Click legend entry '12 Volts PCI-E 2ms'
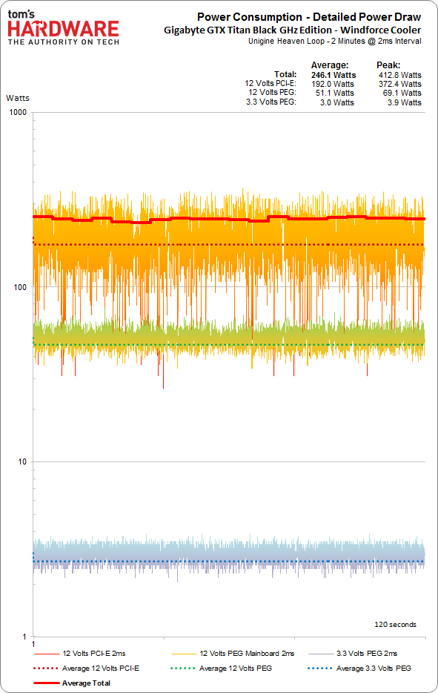 click(x=79, y=653)
